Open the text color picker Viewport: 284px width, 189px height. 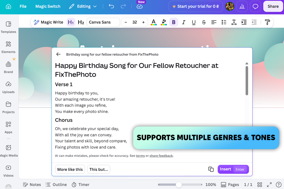pos(154,22)
